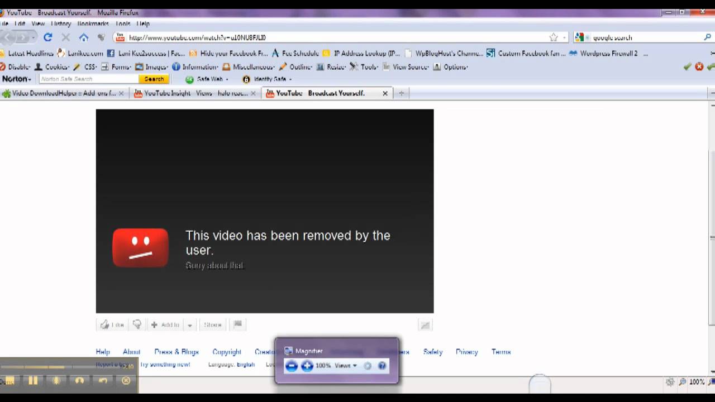715x402 pixels.
Task: Click the flag video icon below the player
Action: click(237, 324)
